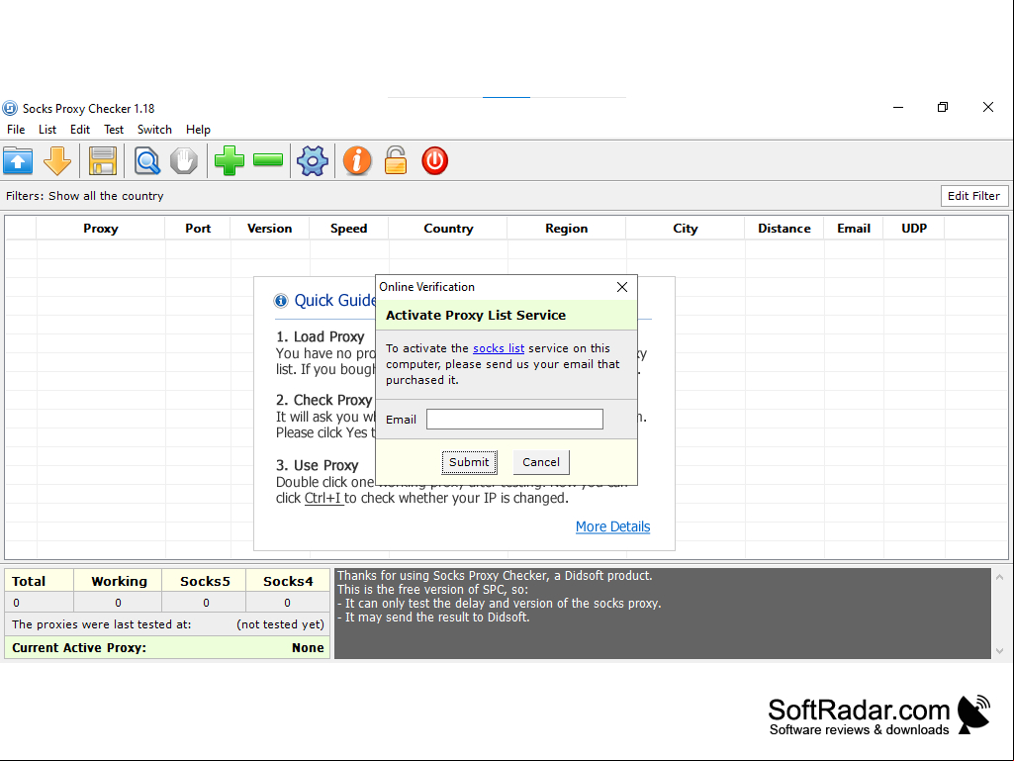Screen dimensions: 1014x761
Task: Click the 'Filters: Show all the country' text
Action: (x=85, y=195)
